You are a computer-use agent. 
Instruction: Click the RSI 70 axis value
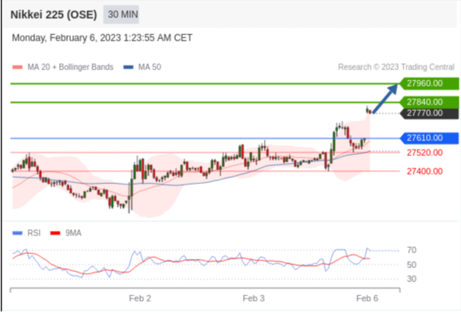pos(411,250)
